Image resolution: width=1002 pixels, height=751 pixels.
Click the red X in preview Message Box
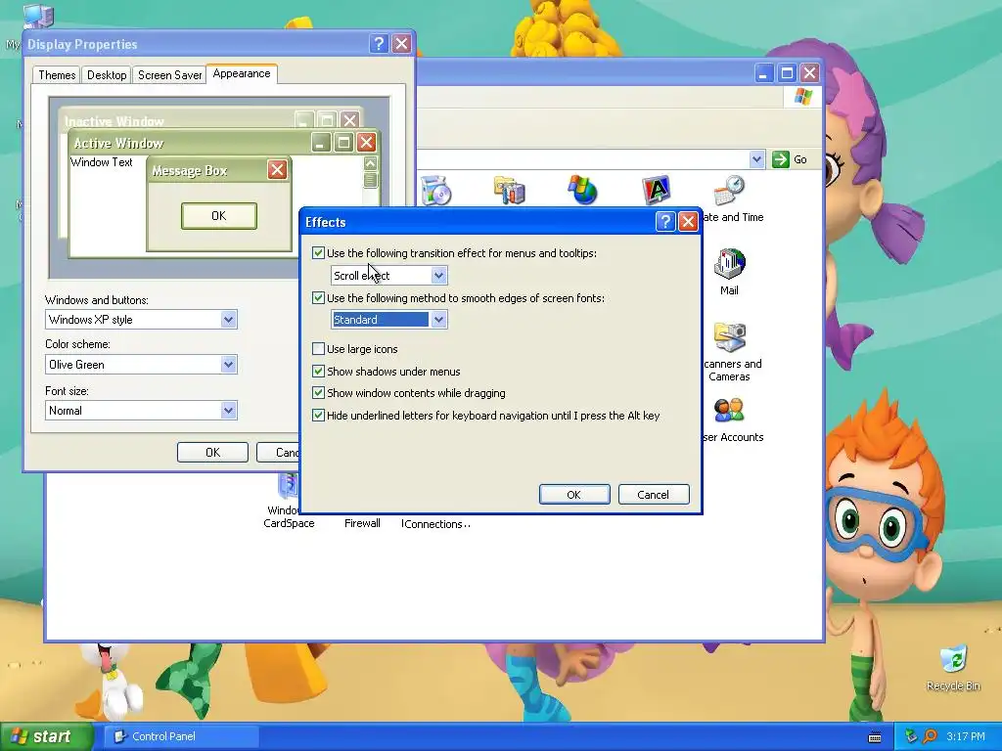click(x=277, y=170)
